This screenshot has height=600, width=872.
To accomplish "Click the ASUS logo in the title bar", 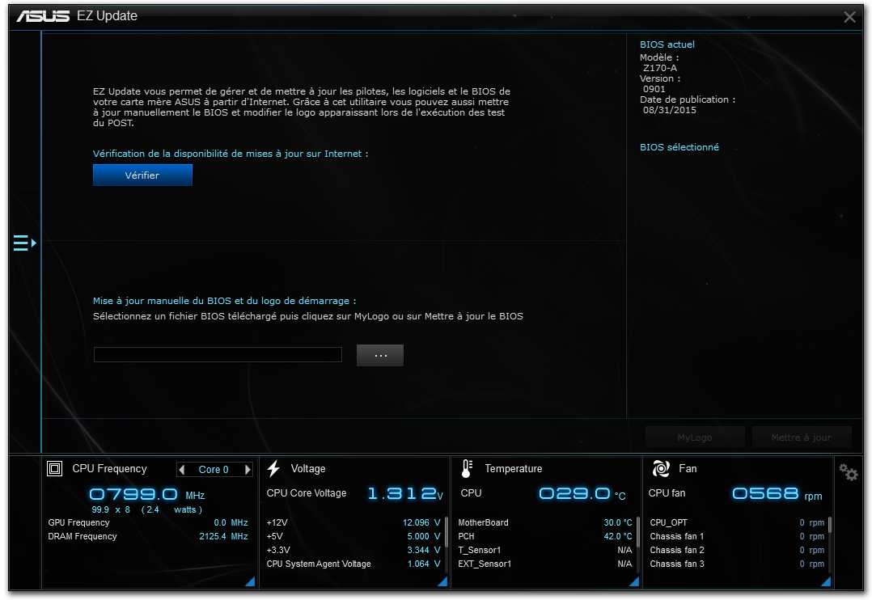I will (x=43, y=16).
